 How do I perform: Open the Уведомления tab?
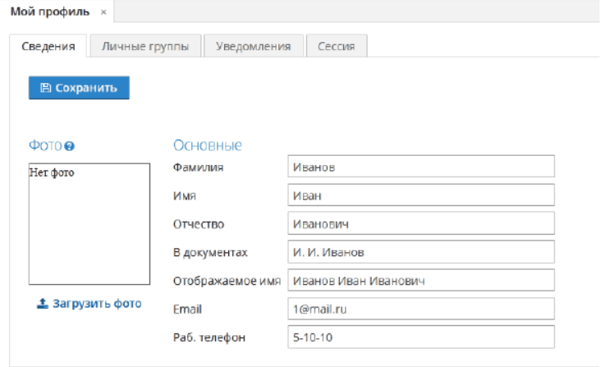pos(254,46)
